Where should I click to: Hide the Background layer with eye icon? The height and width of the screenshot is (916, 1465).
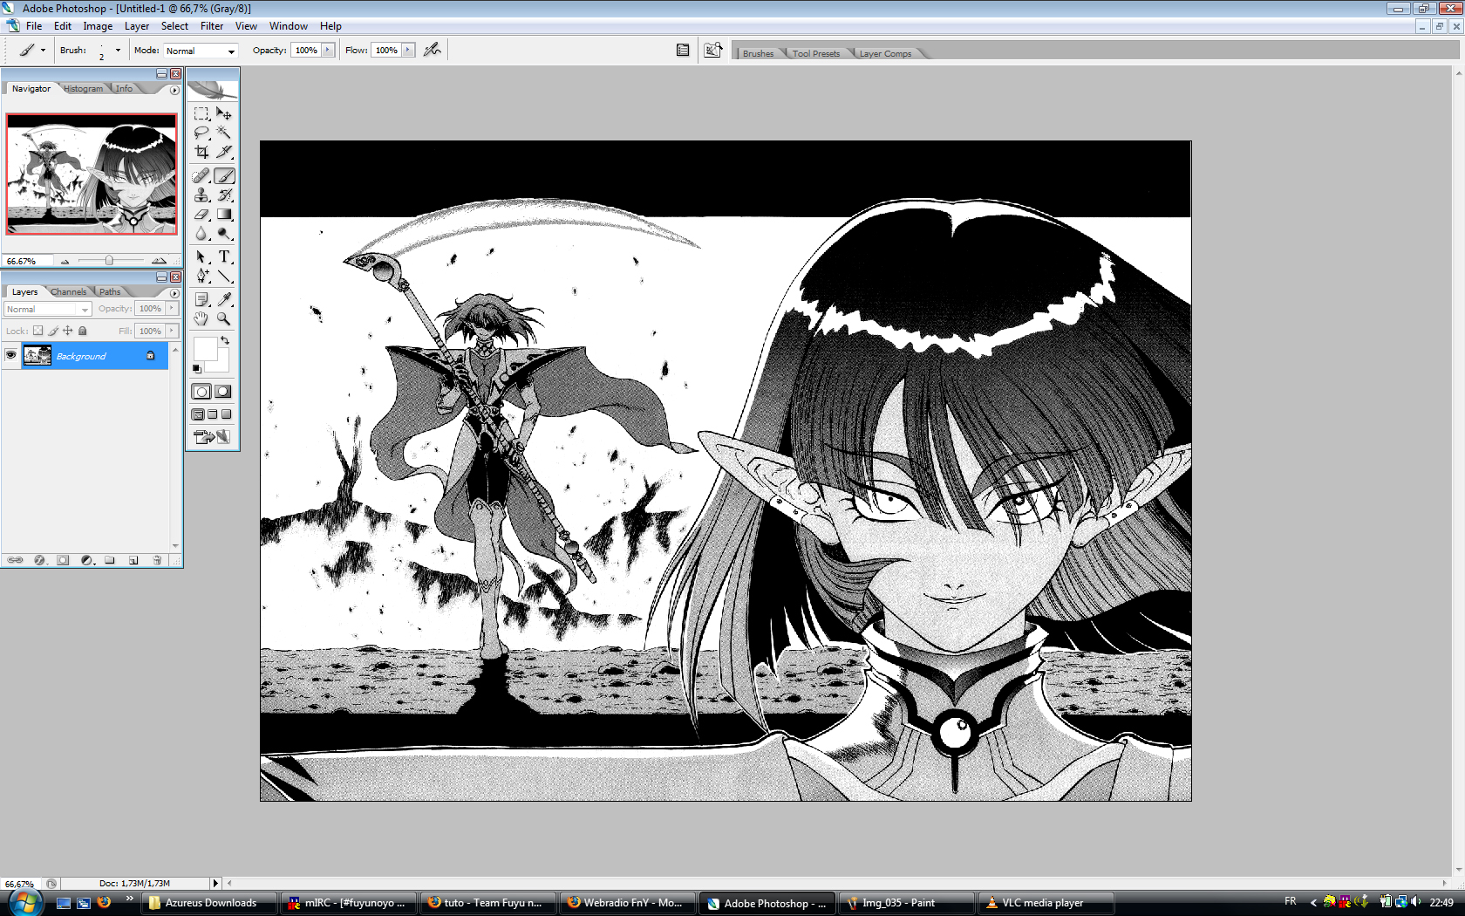[x=11, y=355]
